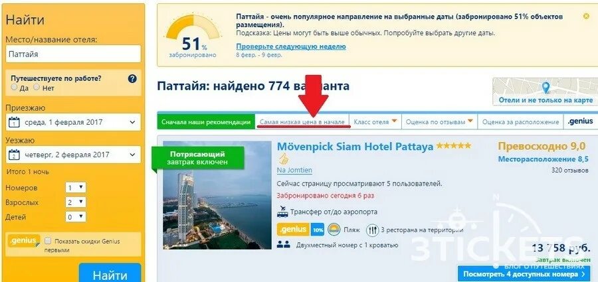Image resolution: width=598 pixels, height=282 pixels.
Task: Select 'Нет' for traveling for work
Action: (37, 88)
